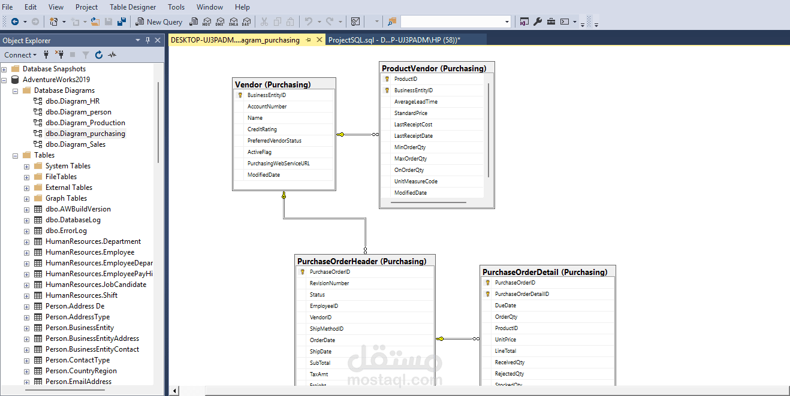790x396 pixels.
Task: Select the Person.EmailAddress table
Action: [x=79, y=382]
